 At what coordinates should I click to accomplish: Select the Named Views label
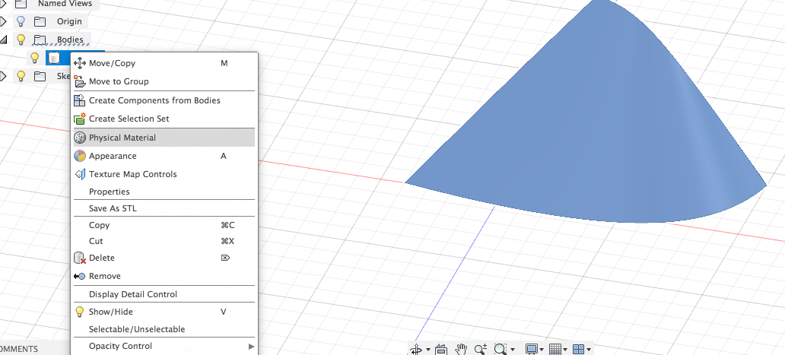(x=65, y=4)
